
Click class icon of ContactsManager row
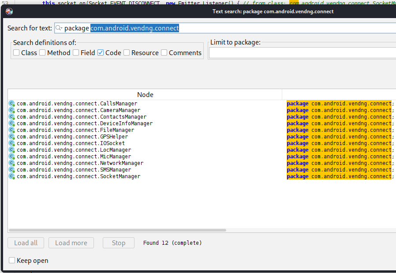pyautogui.click(x=11, y=117)
